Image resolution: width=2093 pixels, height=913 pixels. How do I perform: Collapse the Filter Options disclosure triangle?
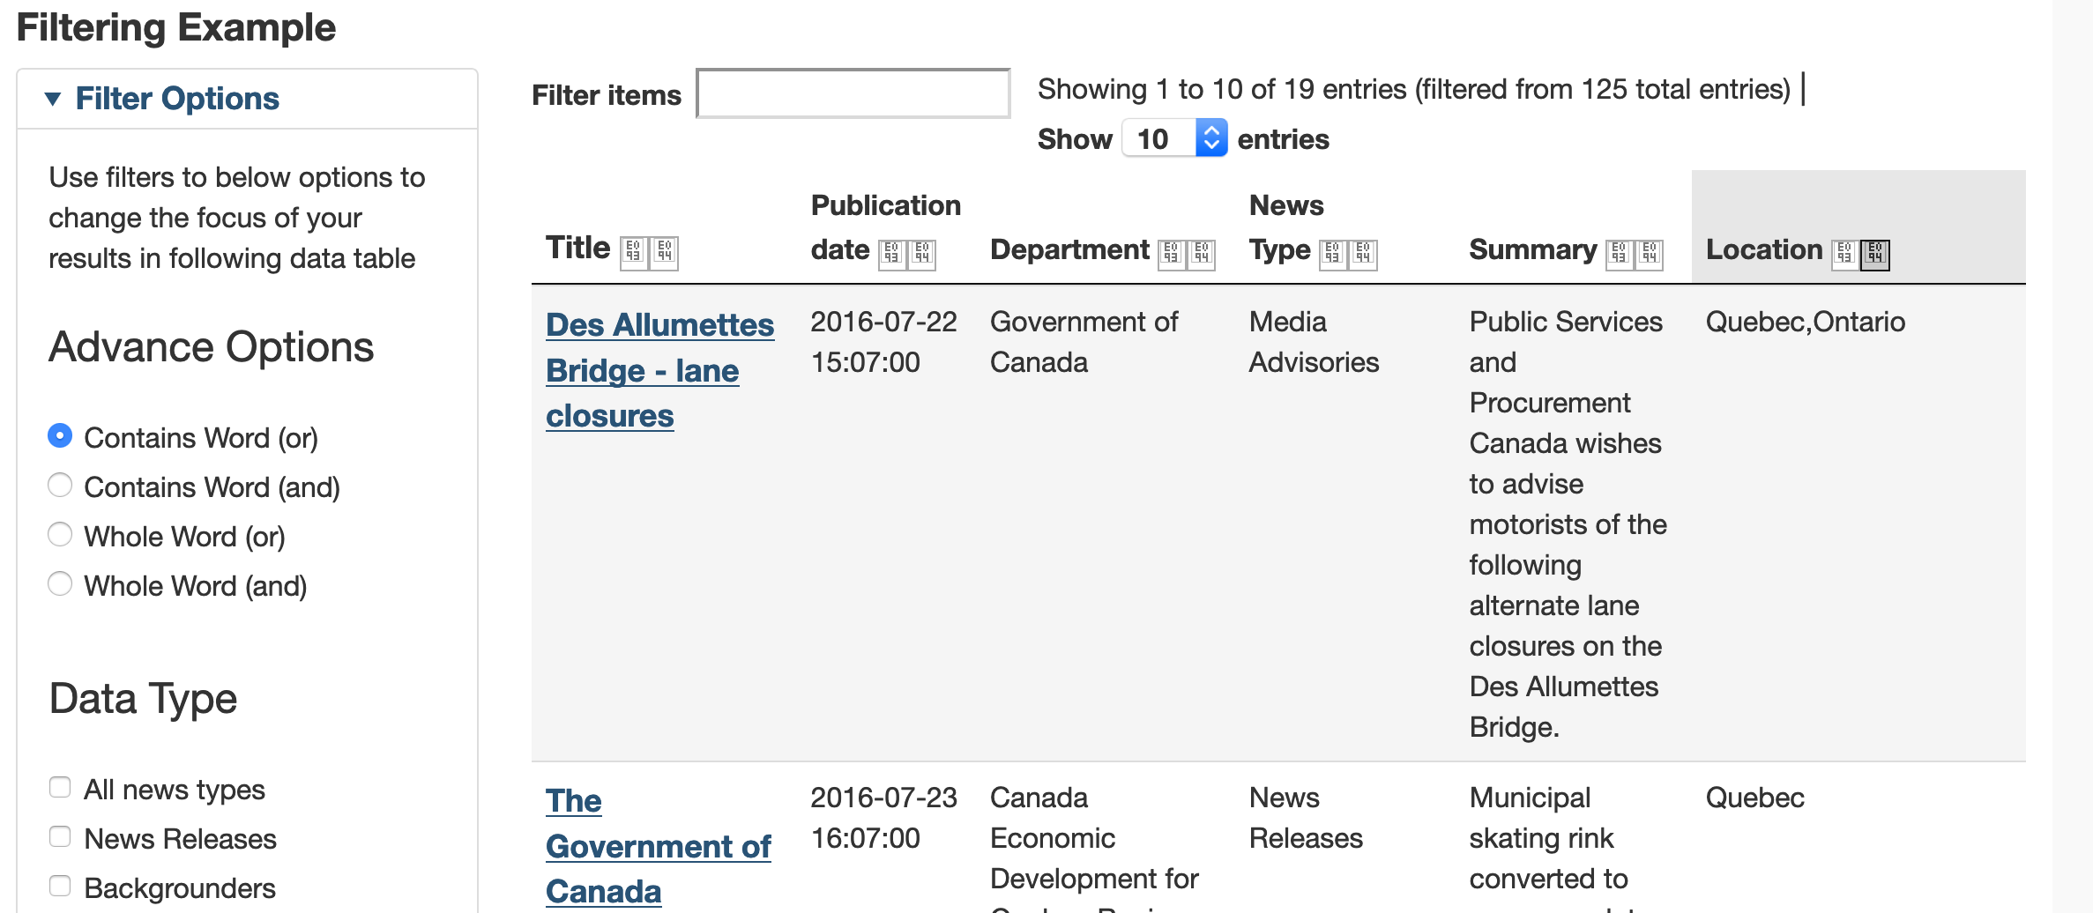[53, 99]
